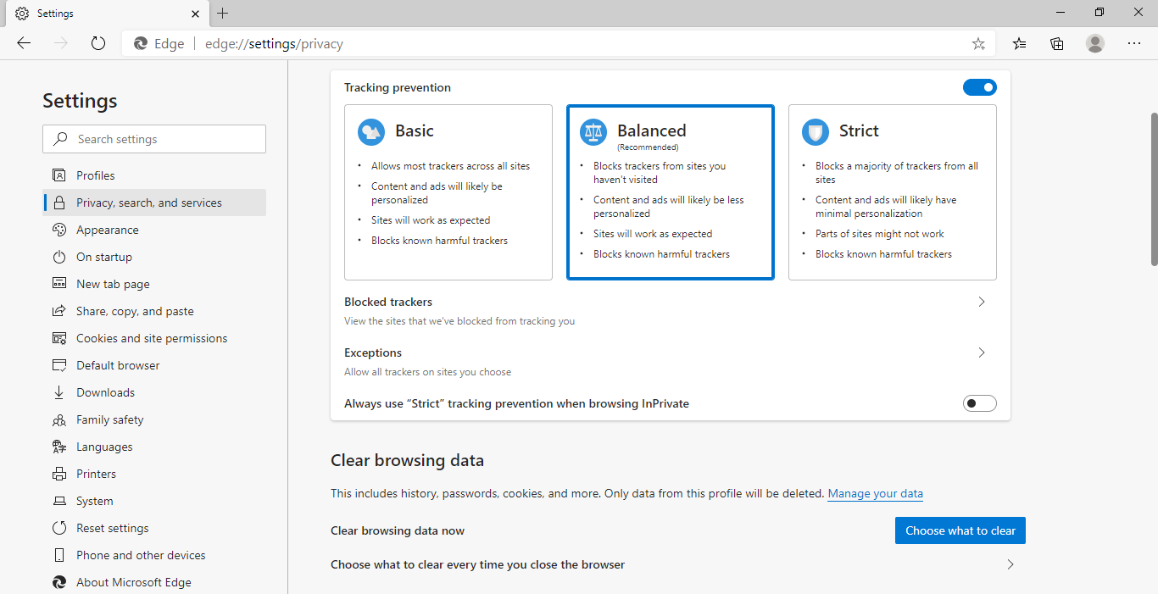Open the Favorites list icon
This screenshot has width=1158, height=594.
[1019, 43]
